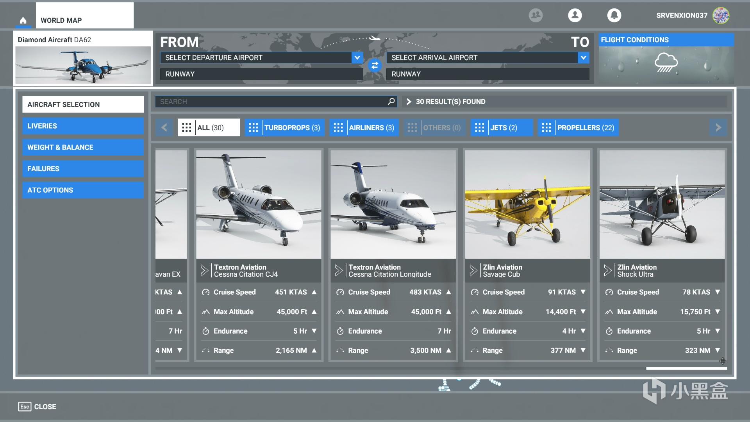The width and height of the screenshot is (750, 422).
Task: Click Shock Ultra chevron icon
Action: pos(608,270)
